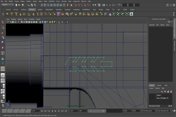Open the Layers menu in Layer Editor
The height and width of the screenshot is (117, 176).
point(151,88)
